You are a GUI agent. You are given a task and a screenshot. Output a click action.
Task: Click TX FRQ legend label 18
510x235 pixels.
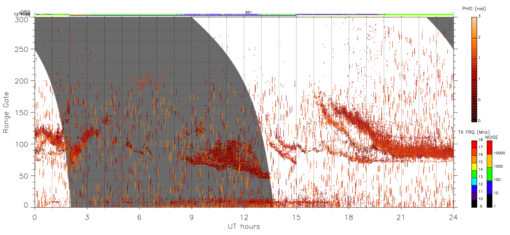(481, 140)
